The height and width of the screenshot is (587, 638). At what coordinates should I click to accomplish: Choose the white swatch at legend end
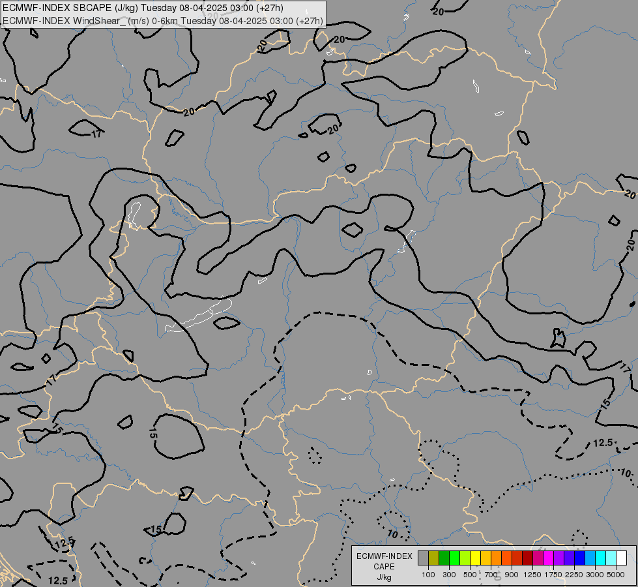coord(621,558)
